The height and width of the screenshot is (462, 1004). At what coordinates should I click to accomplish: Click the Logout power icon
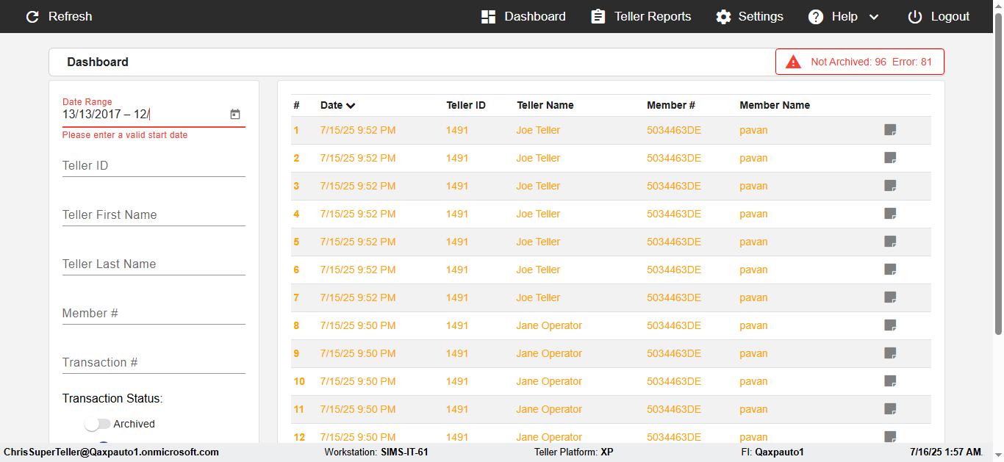[x=914, y=16]
